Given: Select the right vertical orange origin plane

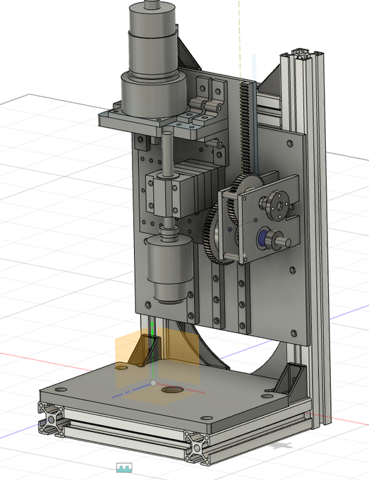Looking at the screenshot, I should coord(179,356).
